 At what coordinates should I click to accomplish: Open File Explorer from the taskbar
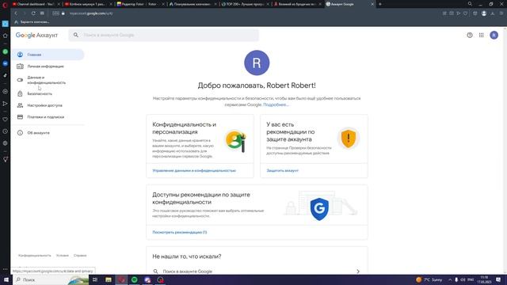[x=109, y=279]
